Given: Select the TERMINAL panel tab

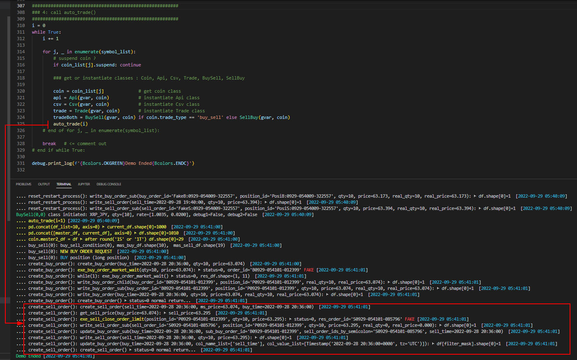Looking at the screenshot, I should 64,184.
